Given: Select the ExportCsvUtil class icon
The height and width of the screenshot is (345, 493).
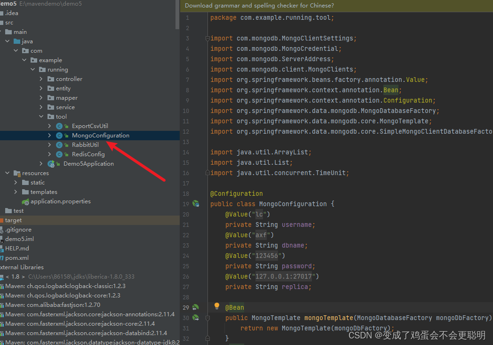Looking at the screenshot, I should [x=58, y=126].
